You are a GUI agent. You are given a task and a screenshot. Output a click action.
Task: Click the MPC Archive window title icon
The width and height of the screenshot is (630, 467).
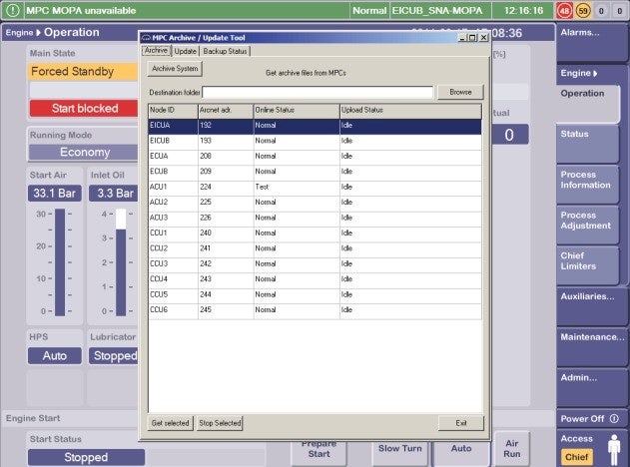point(146,38)
